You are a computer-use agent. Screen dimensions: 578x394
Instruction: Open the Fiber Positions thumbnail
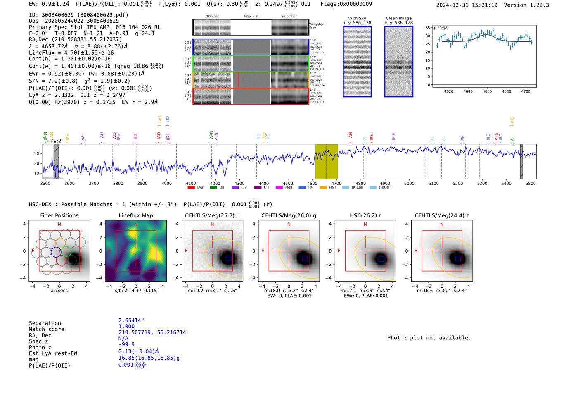coord(59,251)
